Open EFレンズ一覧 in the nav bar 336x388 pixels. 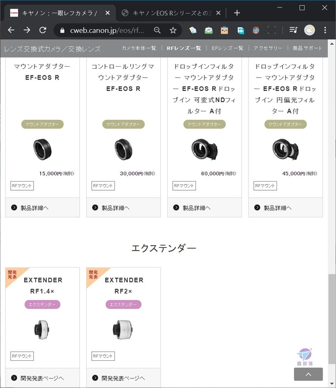[227, 48]
